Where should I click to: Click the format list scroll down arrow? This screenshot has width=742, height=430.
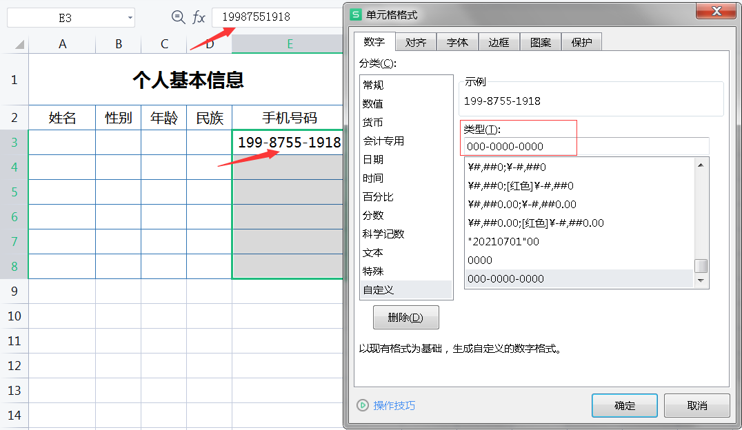701,280
